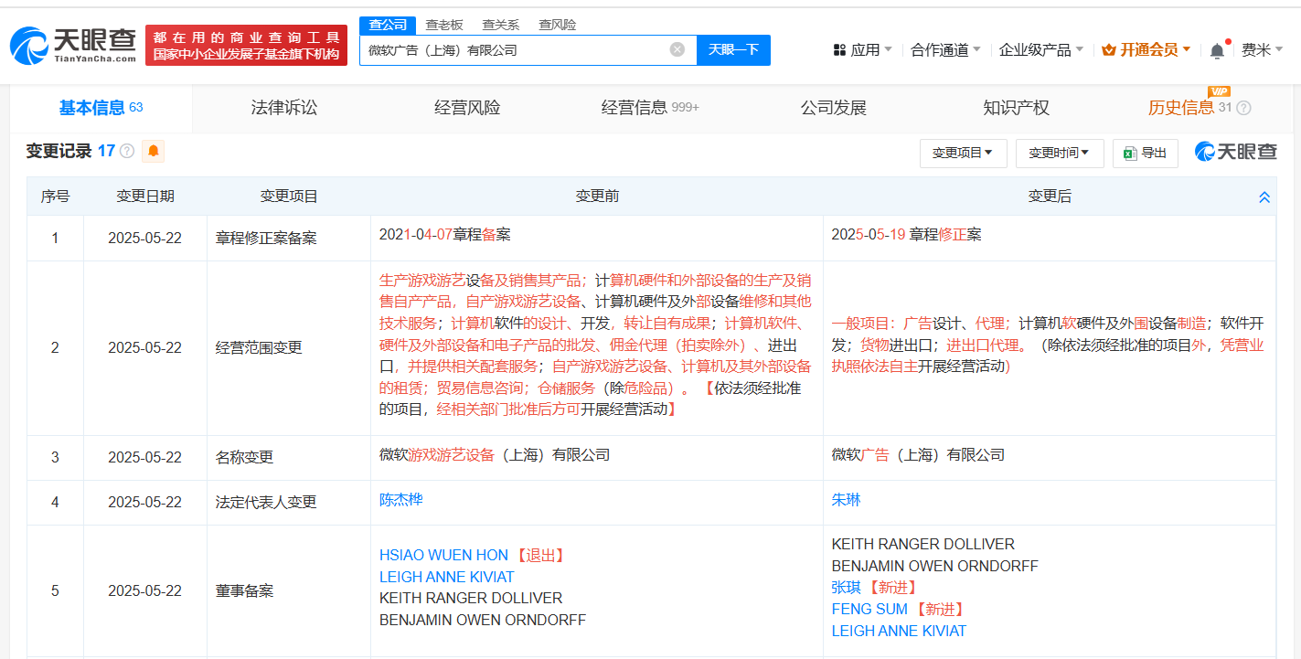Screen dimensions: 1301x659
Task: Export records with 导出 Excel button
Action: point(1145,154)
